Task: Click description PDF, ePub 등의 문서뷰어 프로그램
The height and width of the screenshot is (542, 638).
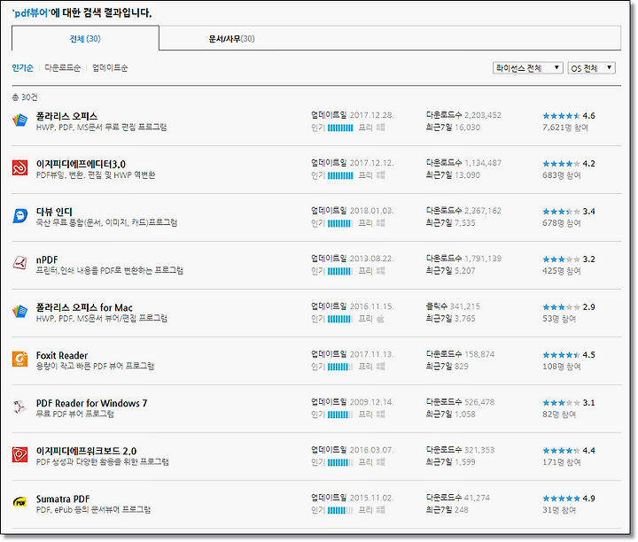Action: click(93, 509)
